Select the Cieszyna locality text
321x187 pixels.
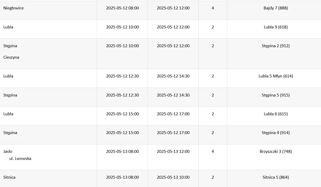[x=11, y=57]
